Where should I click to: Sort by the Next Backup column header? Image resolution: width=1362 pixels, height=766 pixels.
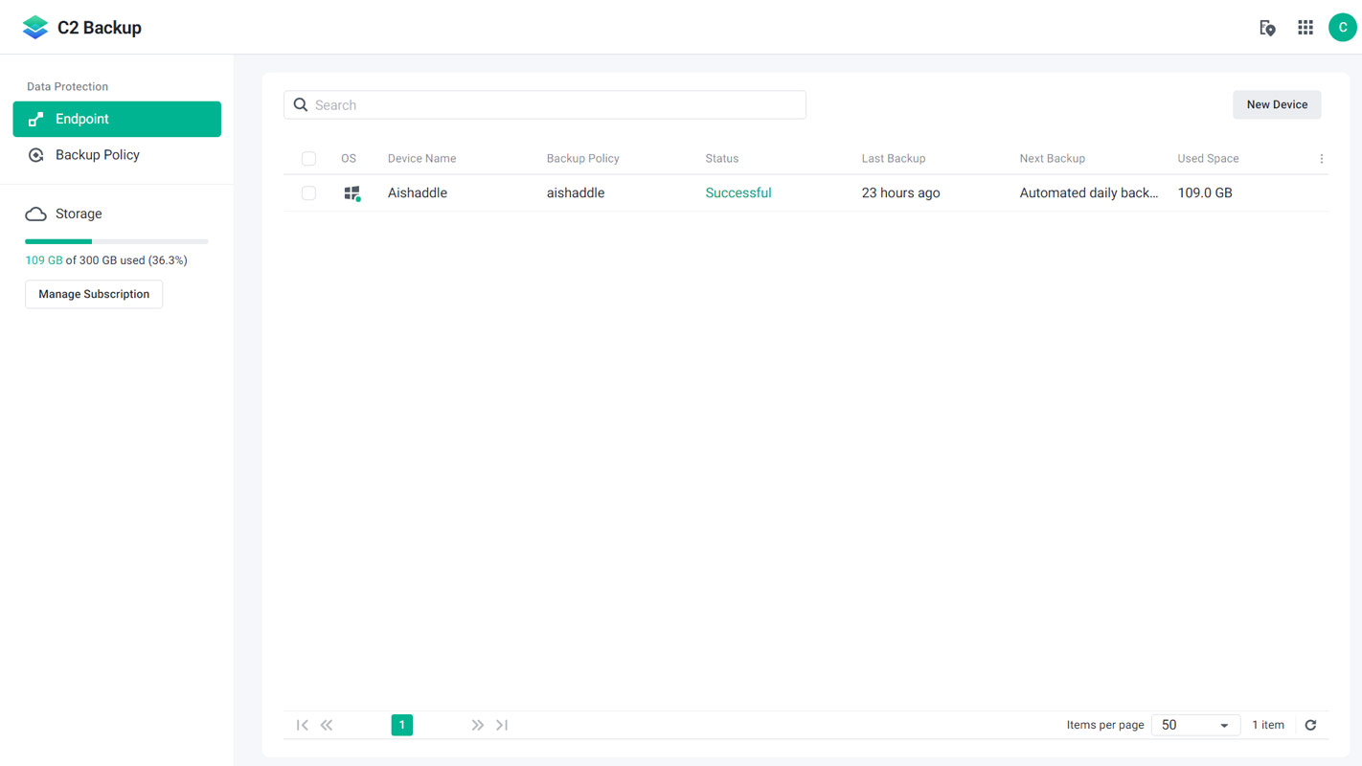pyautogui.click(x=1052, y=159)
